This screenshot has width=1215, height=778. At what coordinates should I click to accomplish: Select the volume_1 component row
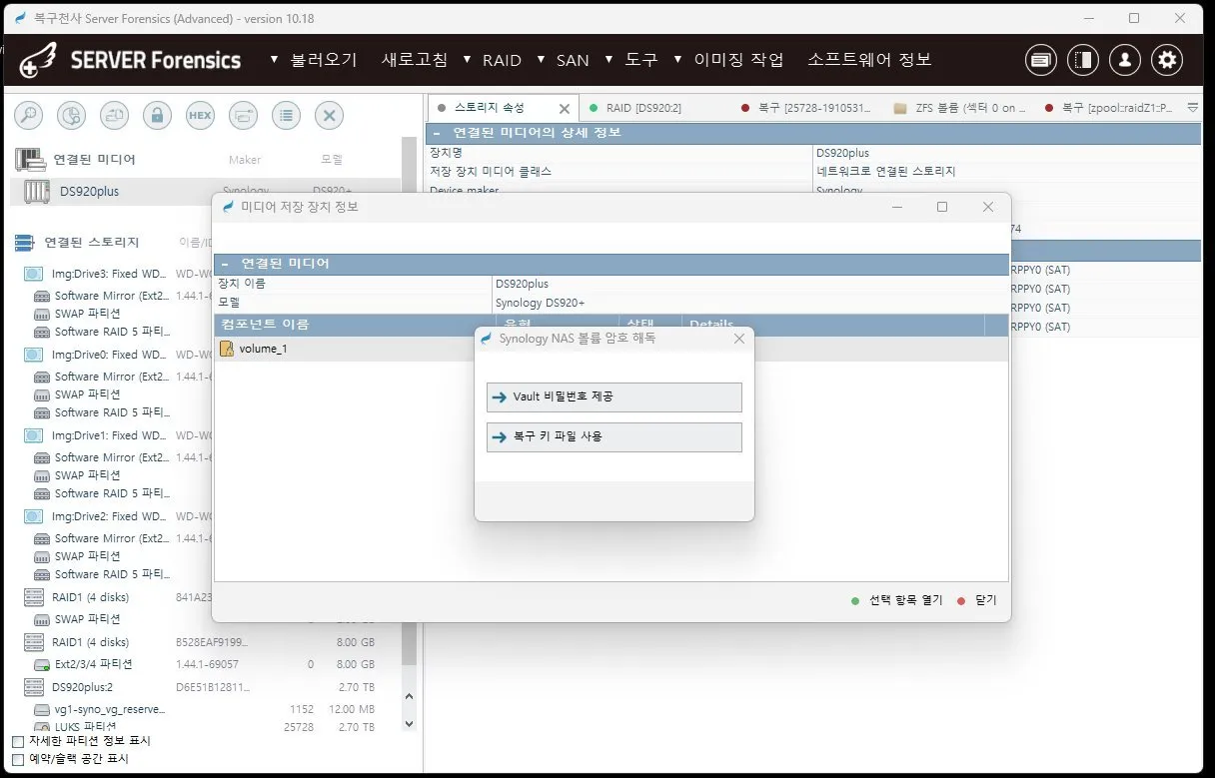click(611, 349)
